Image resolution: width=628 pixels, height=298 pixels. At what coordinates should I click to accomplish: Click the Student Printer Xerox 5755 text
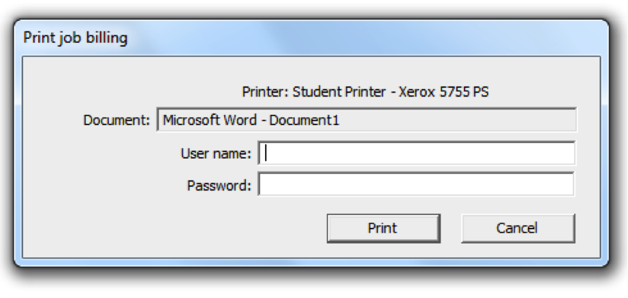(x=390, y=92)
